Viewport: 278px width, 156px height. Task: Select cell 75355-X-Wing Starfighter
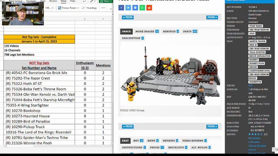(x=39, y=105)
